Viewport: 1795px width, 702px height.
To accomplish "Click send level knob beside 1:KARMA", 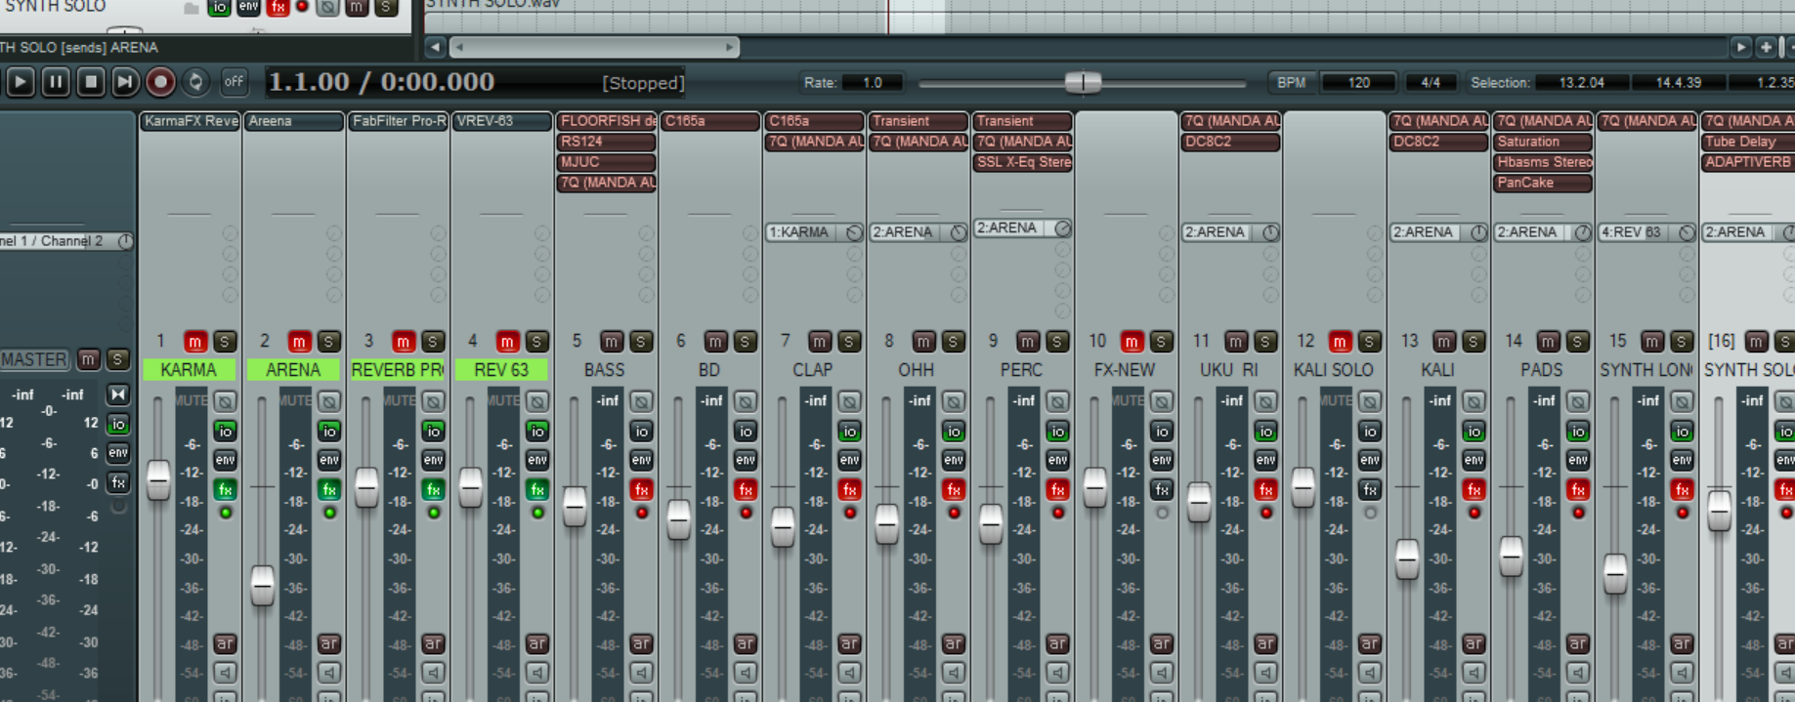I will [854, 232].
